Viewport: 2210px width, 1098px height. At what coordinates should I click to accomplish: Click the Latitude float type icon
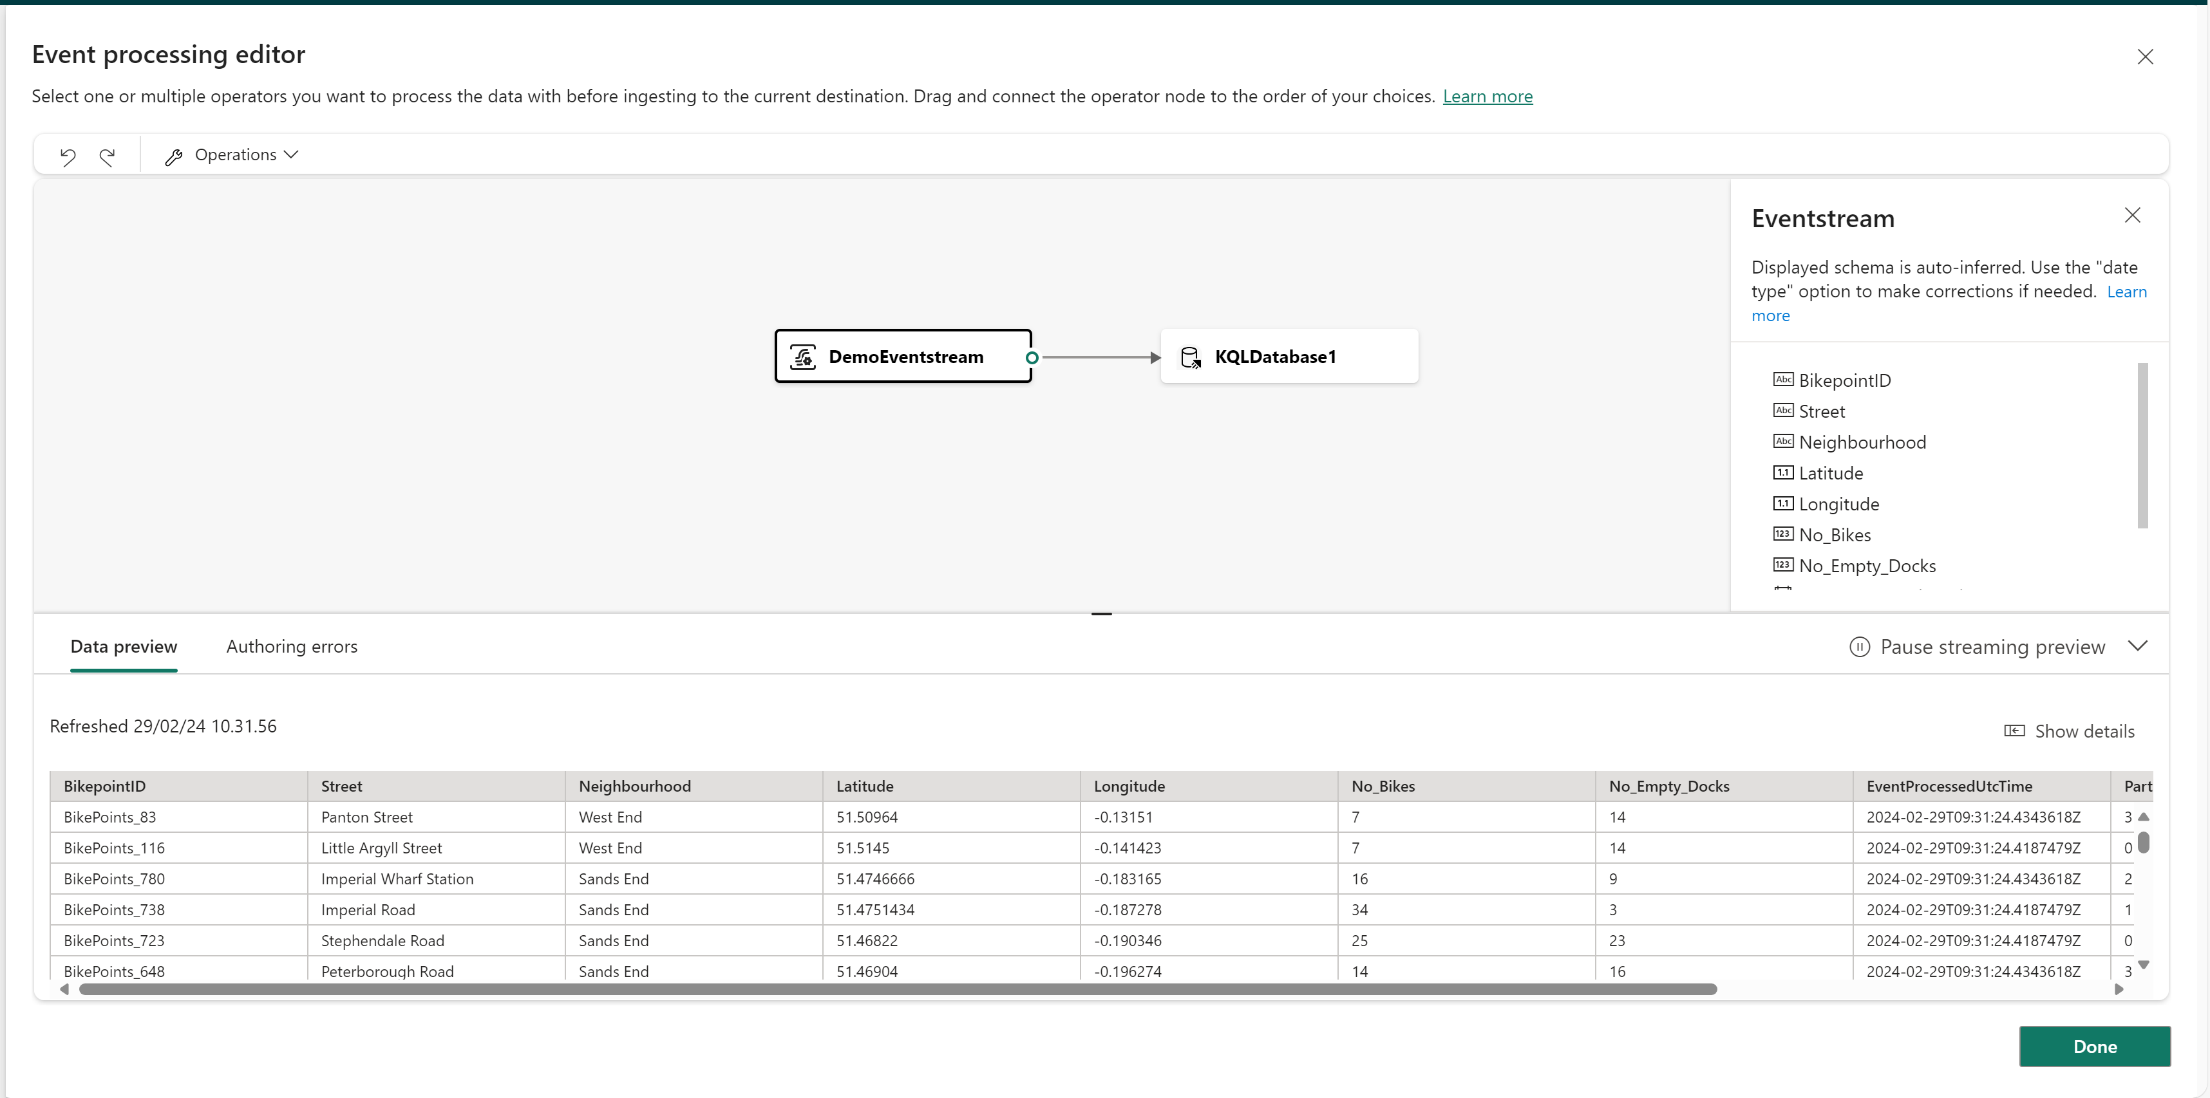pos(1783,472)
